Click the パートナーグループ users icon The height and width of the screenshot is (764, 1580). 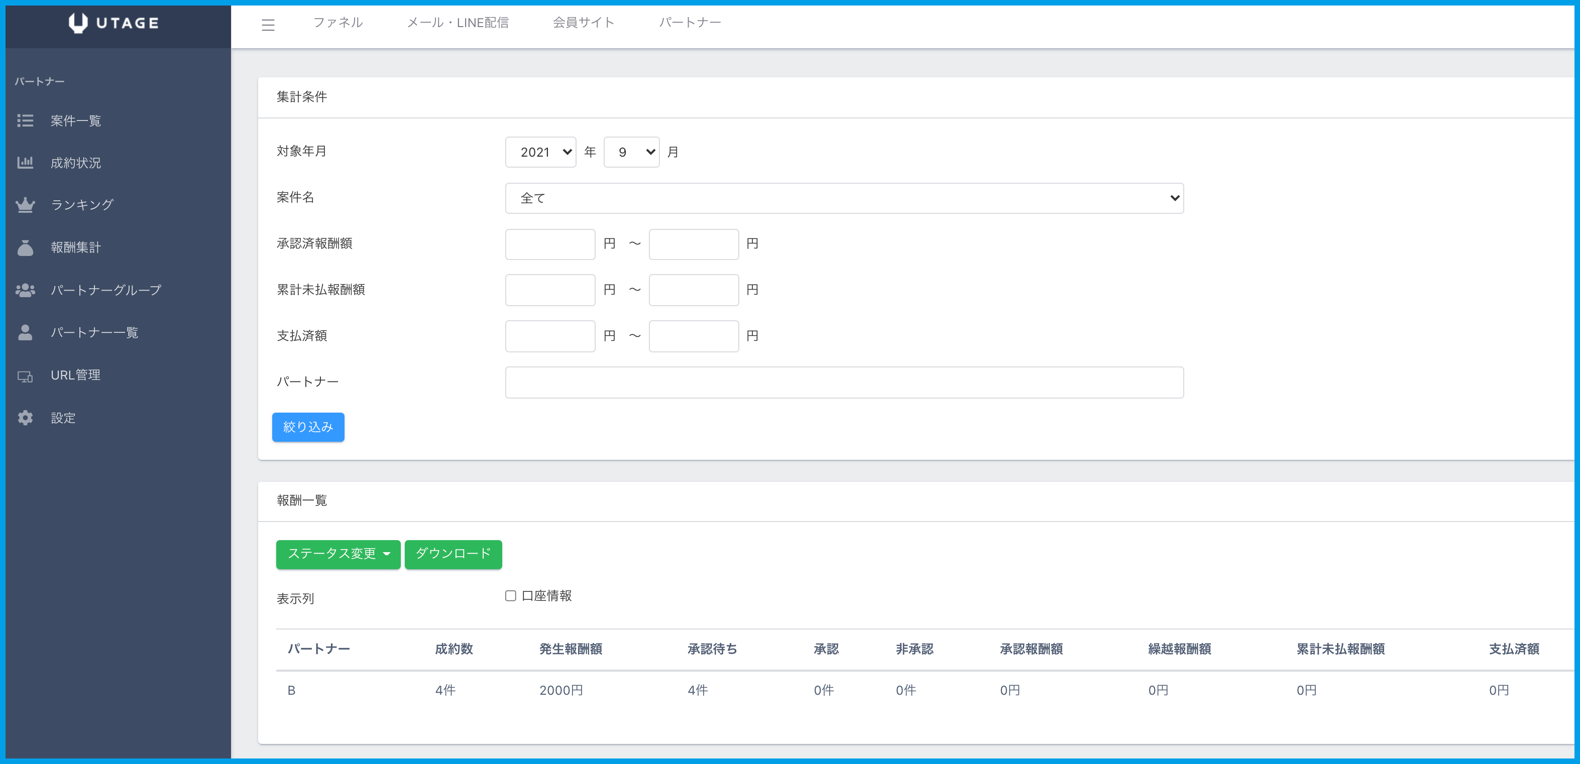[x=25, y=290]
